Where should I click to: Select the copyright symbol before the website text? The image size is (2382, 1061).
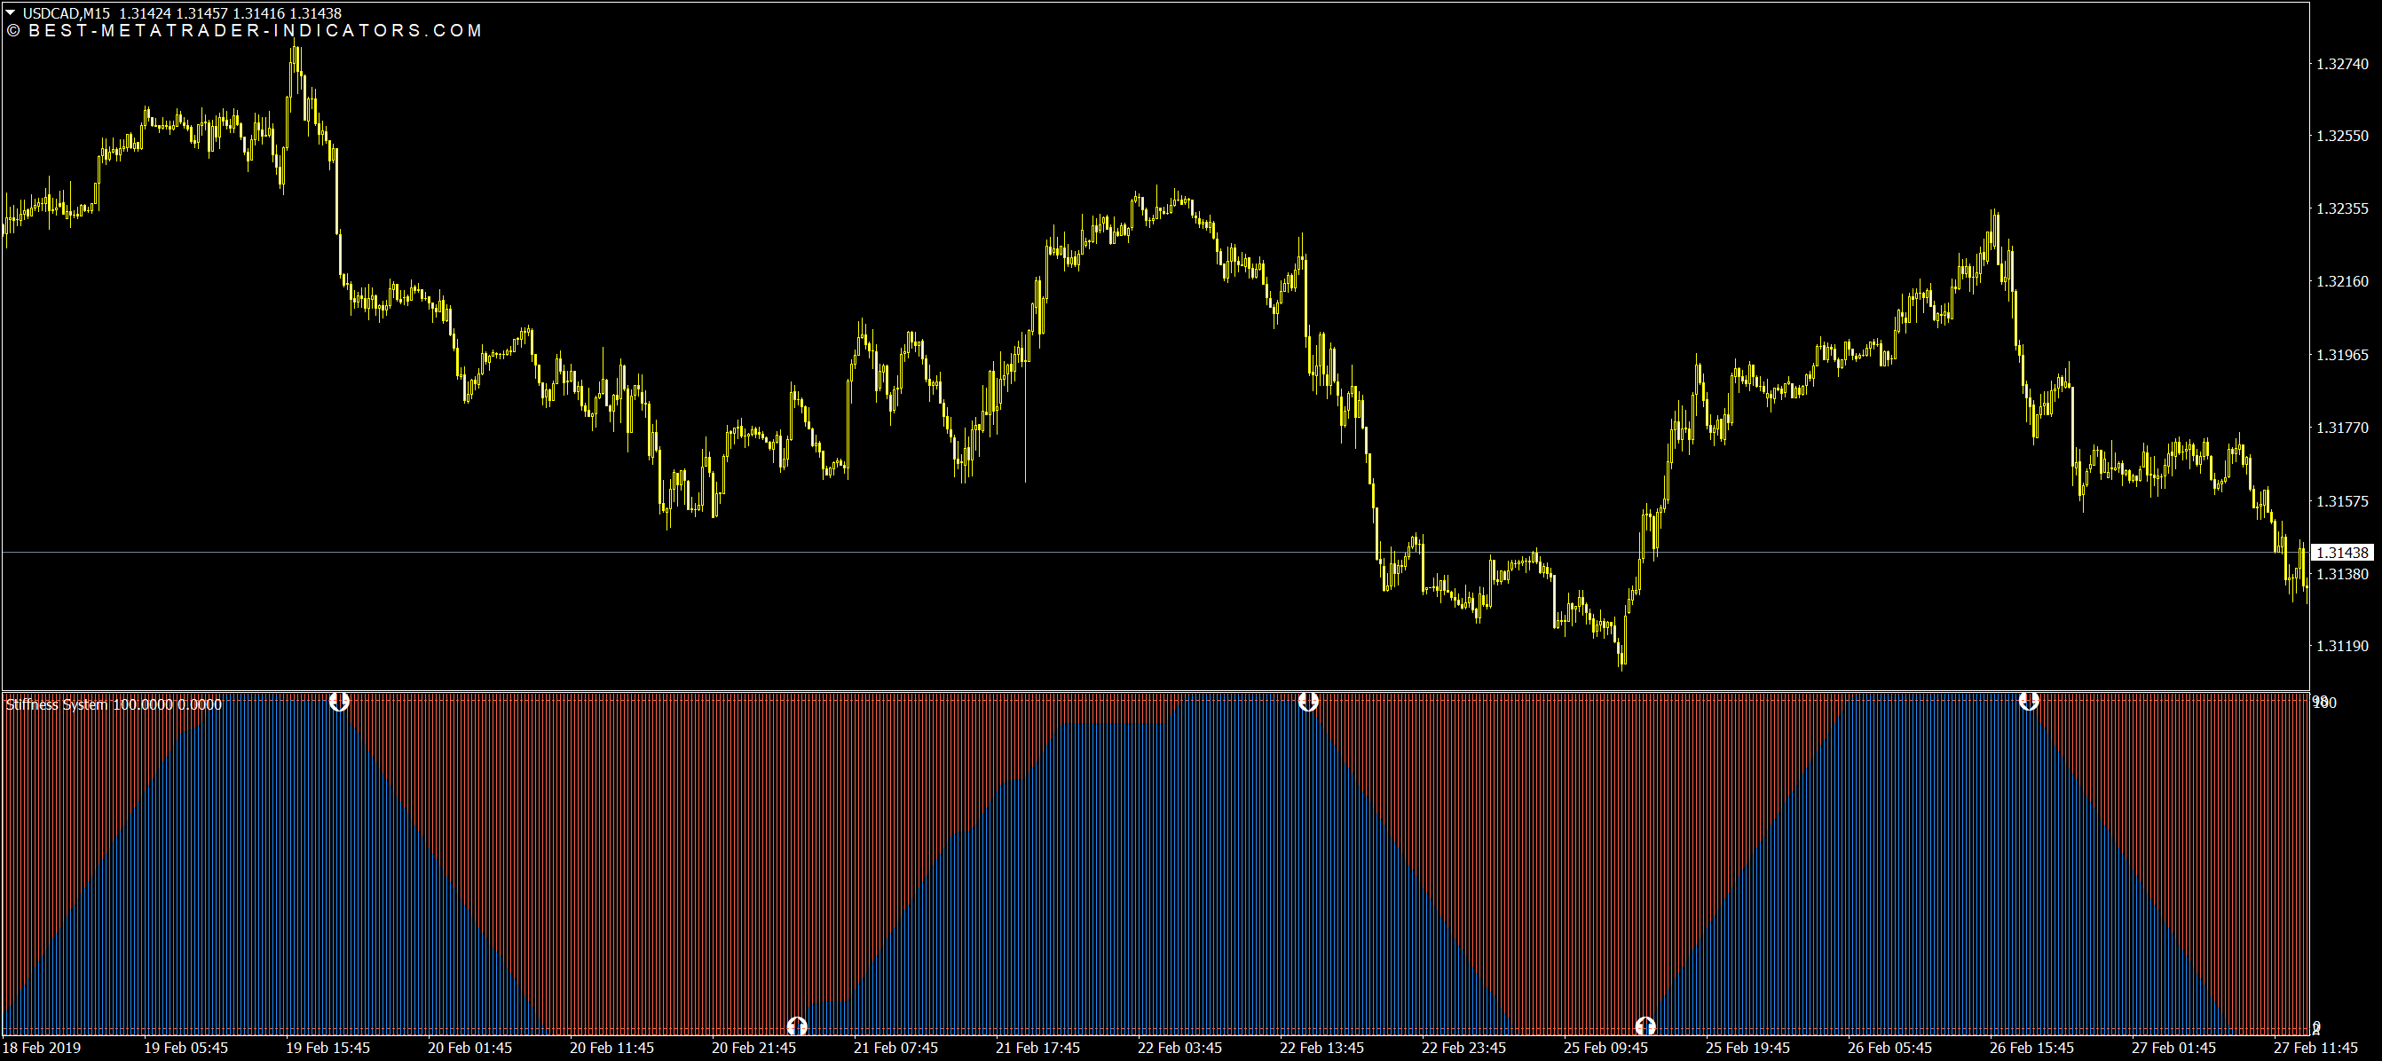pyautogui.click(x=14, y=30)
